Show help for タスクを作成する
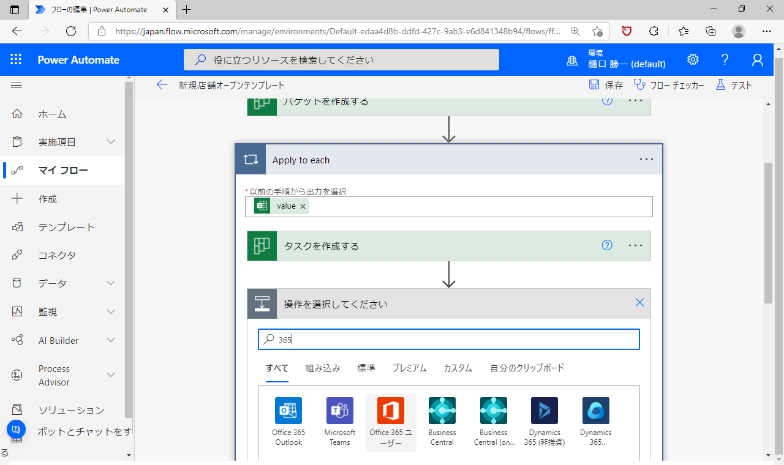This screenshot has width=784, height=465. (x=607, y=245)
